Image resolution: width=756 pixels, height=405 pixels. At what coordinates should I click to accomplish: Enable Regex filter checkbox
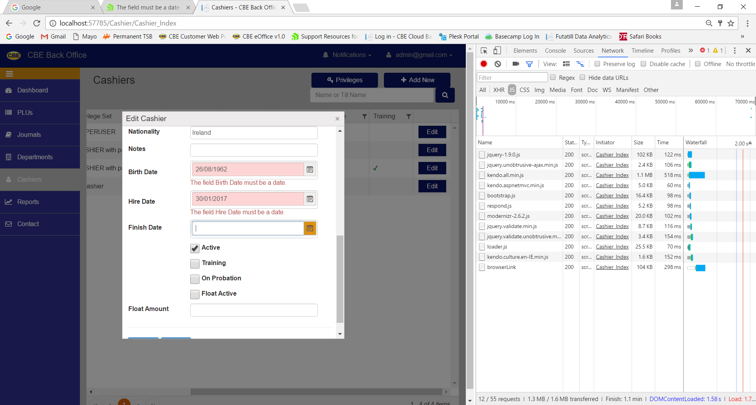pyautogui.click(x=553, y=77)
